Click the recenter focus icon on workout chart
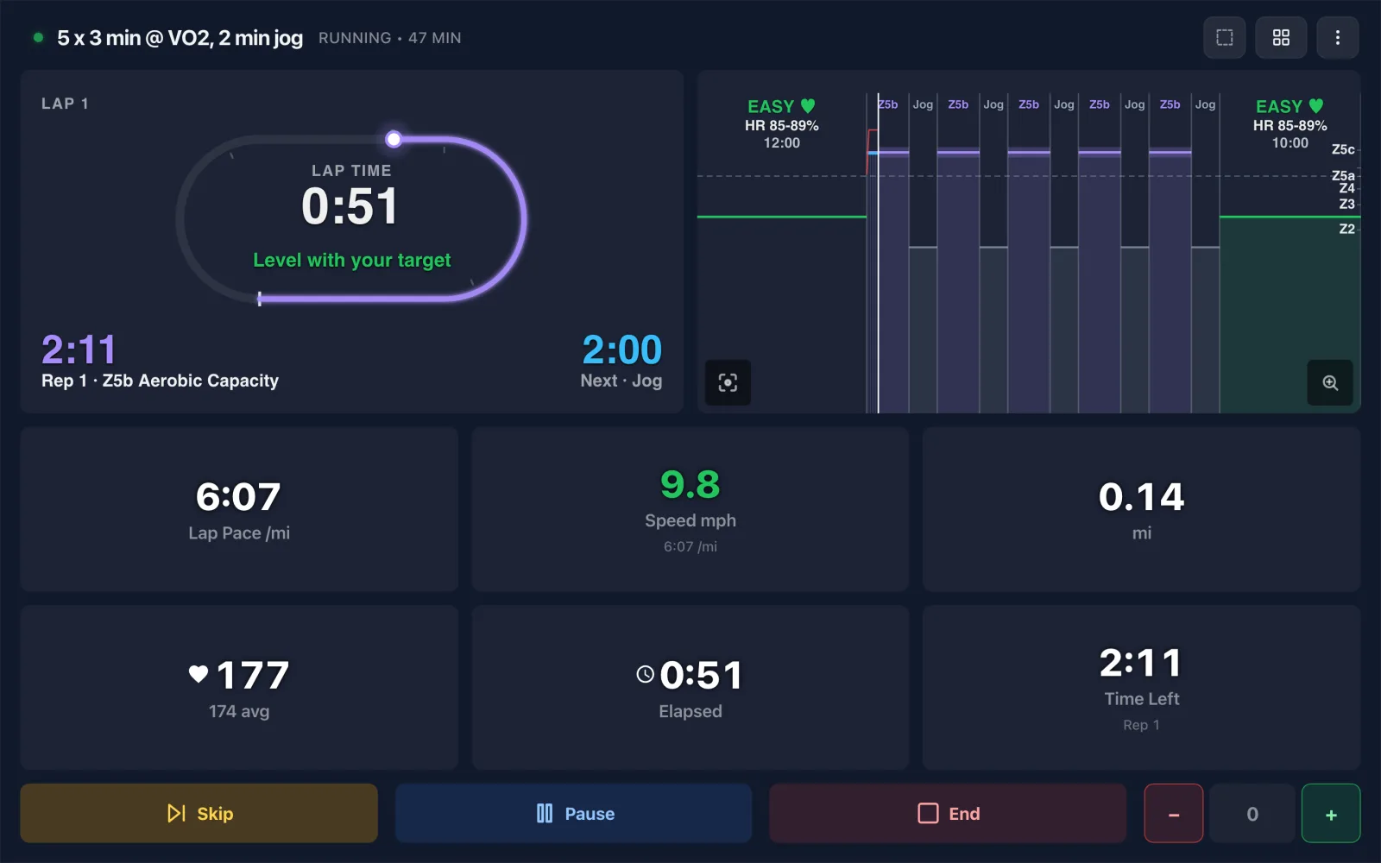Viewport: 1381px width, 863px height. click(728, 382)
